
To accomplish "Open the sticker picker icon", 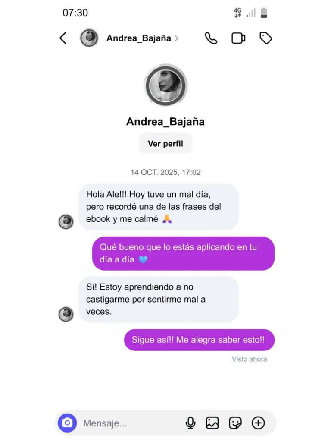I will pos(235,423).
